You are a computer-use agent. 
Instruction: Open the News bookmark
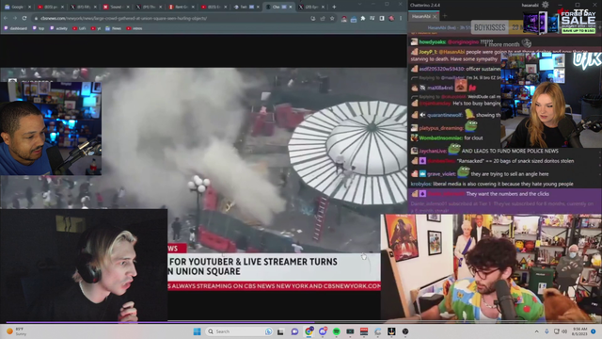point(113,28)
